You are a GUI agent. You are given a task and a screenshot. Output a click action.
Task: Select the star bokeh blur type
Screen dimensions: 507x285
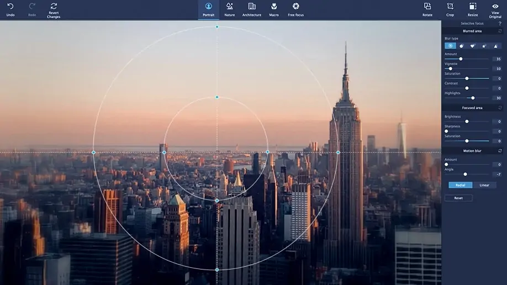click(484, 46)
